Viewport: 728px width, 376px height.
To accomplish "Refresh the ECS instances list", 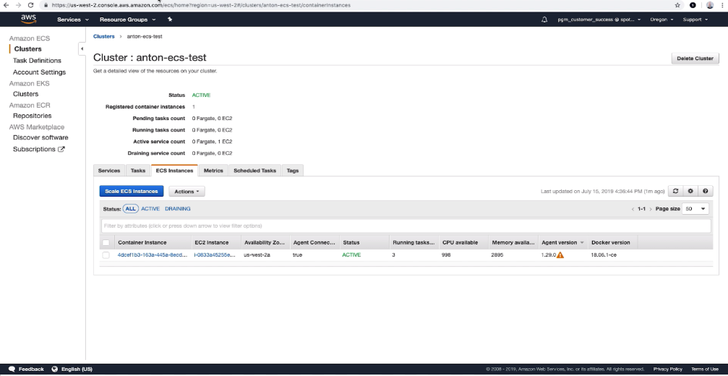I will pos(675,191).
